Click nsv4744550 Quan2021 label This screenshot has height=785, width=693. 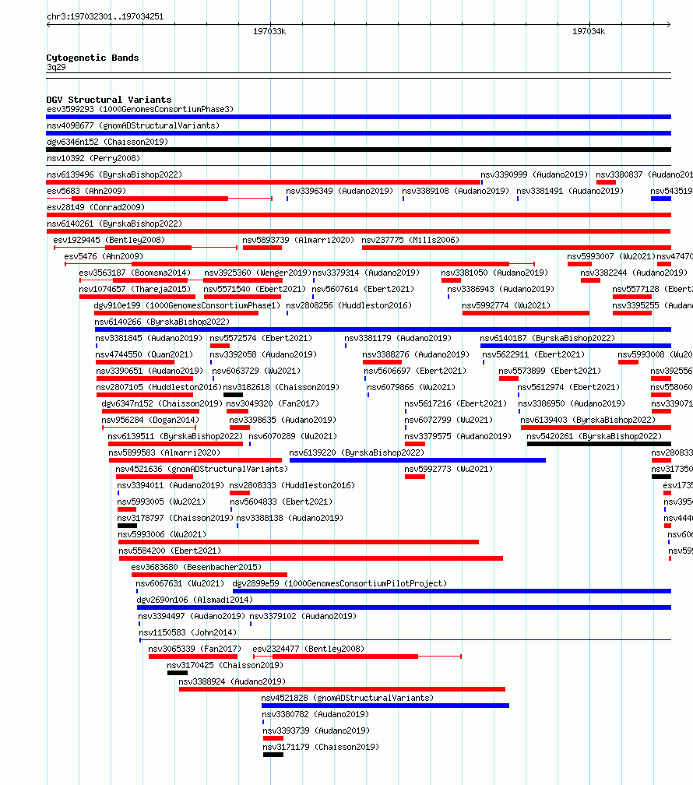(x=144, y=354)
